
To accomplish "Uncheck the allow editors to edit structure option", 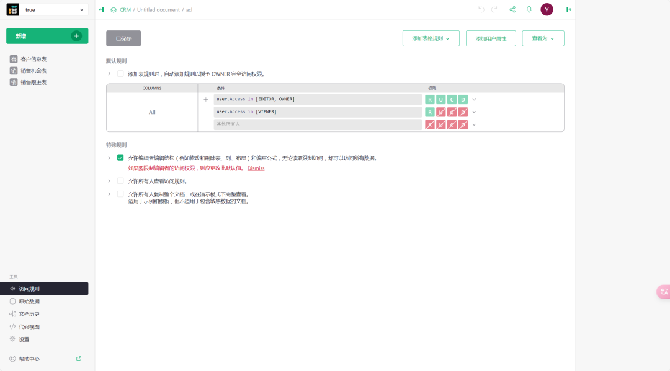I will (120, 158).
